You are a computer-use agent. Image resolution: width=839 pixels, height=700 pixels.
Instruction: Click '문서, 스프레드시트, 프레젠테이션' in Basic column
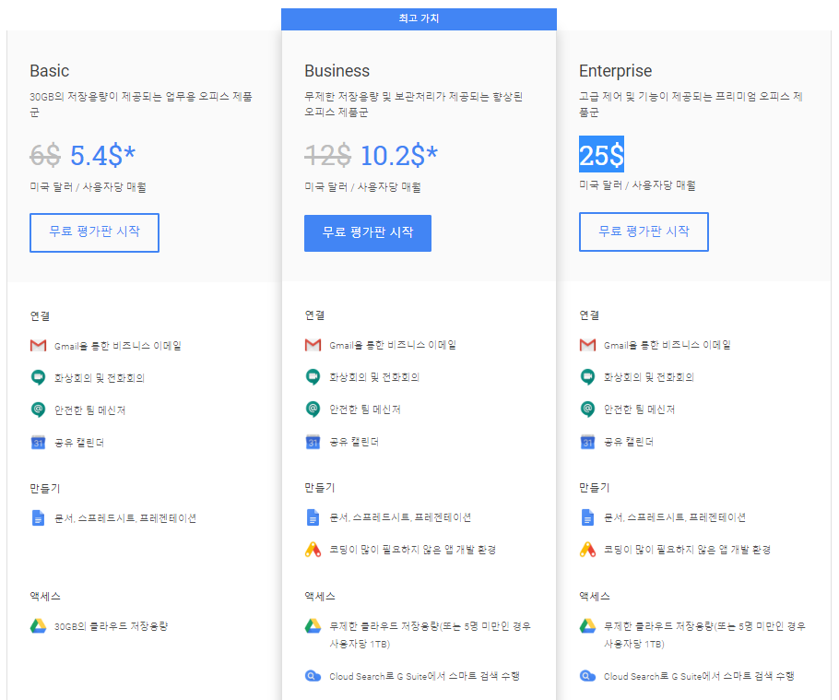[x=125, y=518]
